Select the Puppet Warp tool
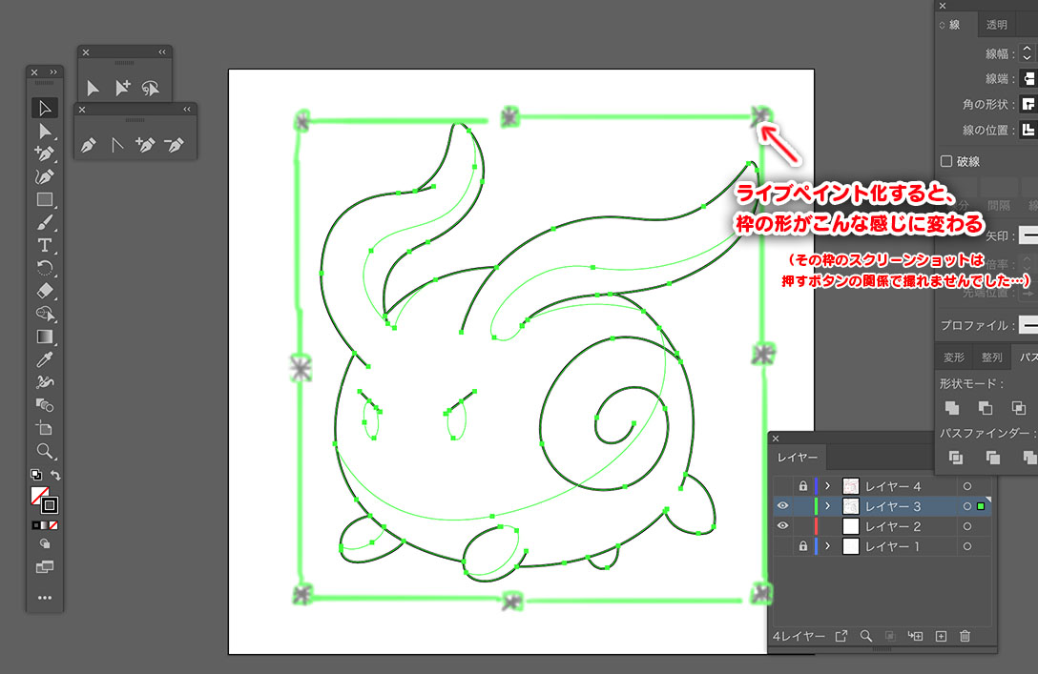 coord(44,382)
